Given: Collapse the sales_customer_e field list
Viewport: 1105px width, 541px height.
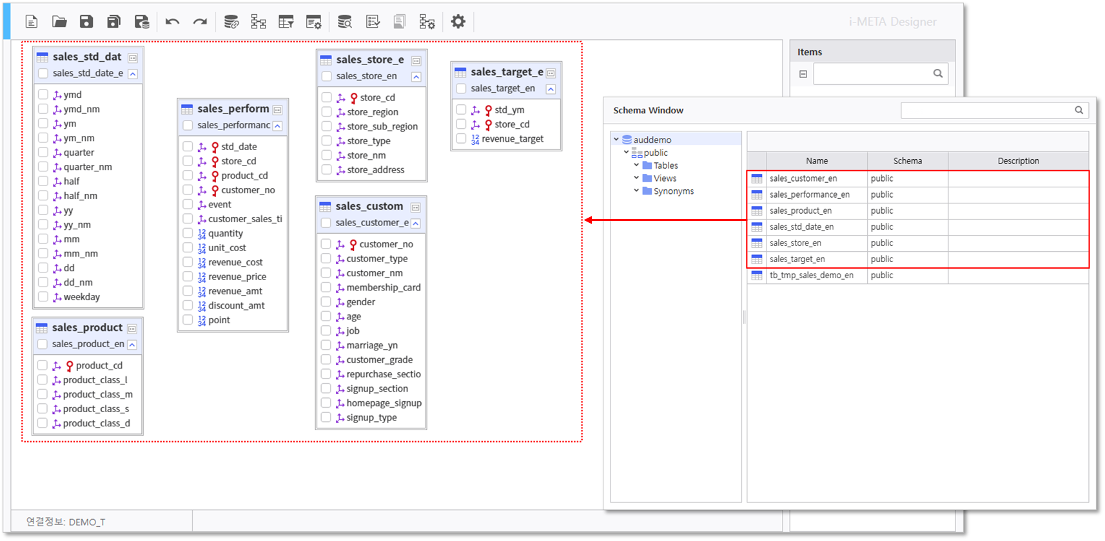Looking at the screenshot, I should click(x=415, y=223).
